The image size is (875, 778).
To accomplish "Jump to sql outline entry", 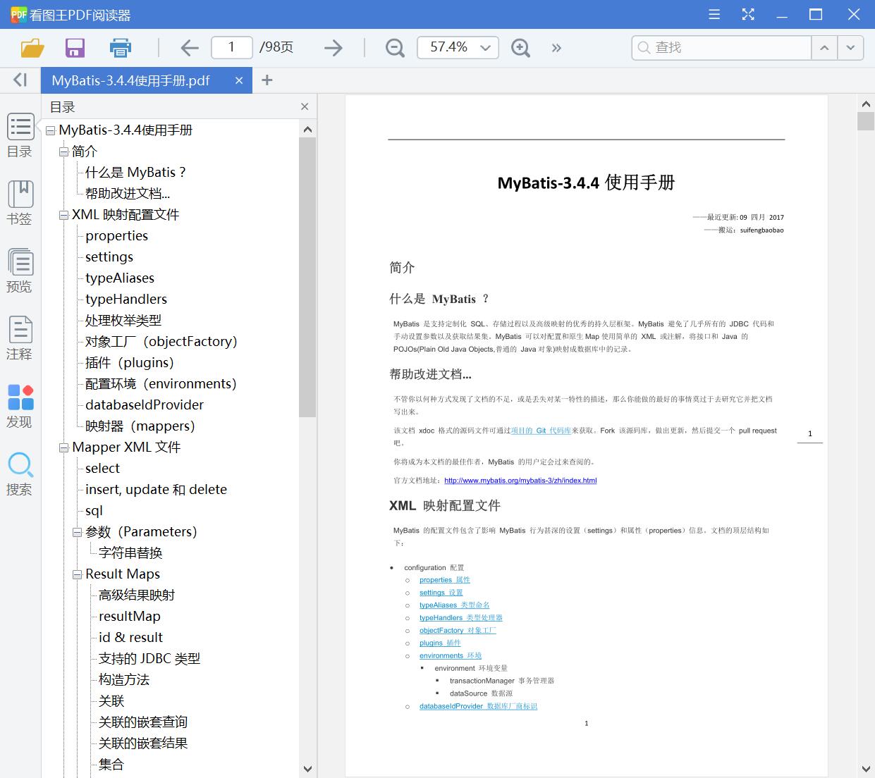I will tap(94, 511).
